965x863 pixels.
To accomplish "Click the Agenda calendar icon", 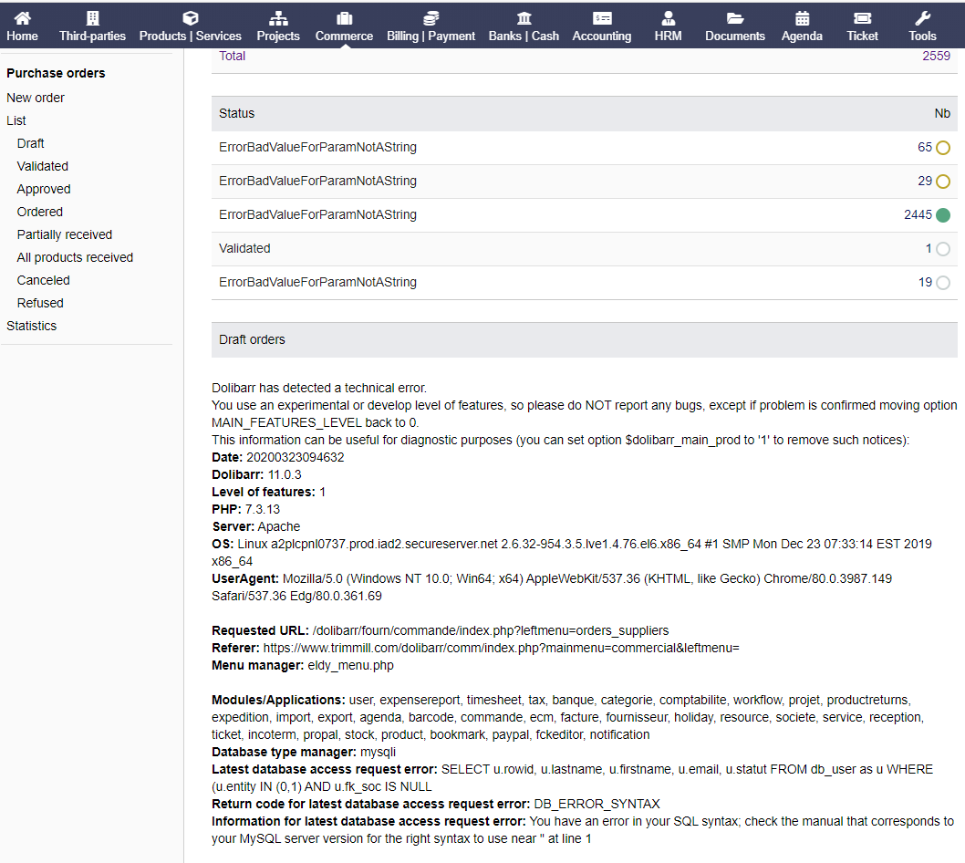I will point(802,18).
